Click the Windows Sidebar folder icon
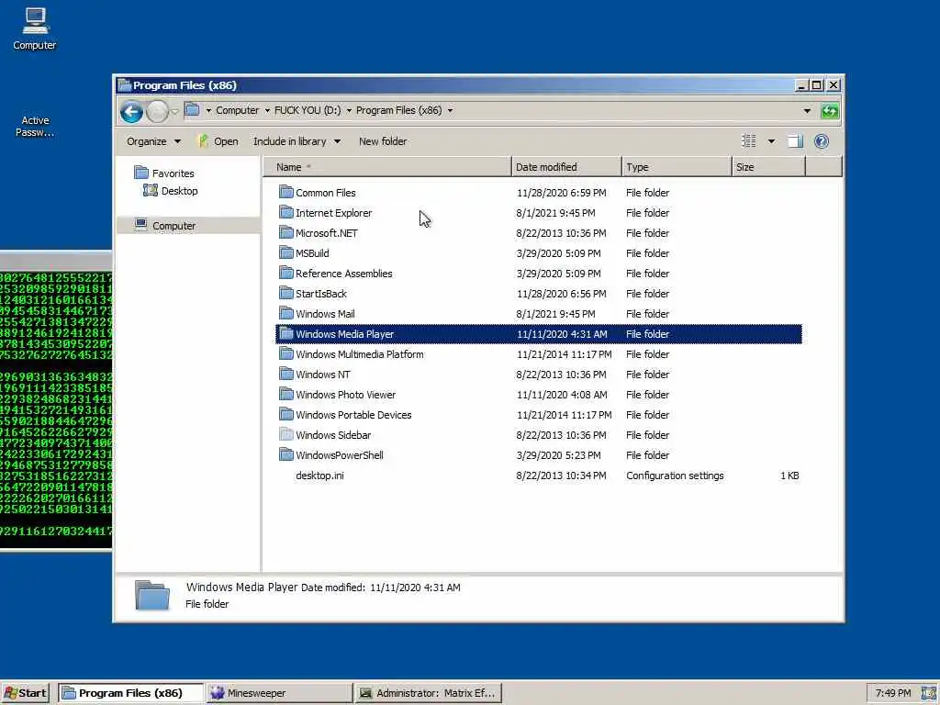This screenshot has height=705, width=940. point(286,434)
